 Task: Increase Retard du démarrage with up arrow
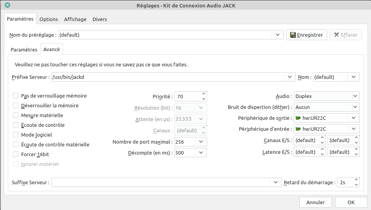[x=356, y=180]
